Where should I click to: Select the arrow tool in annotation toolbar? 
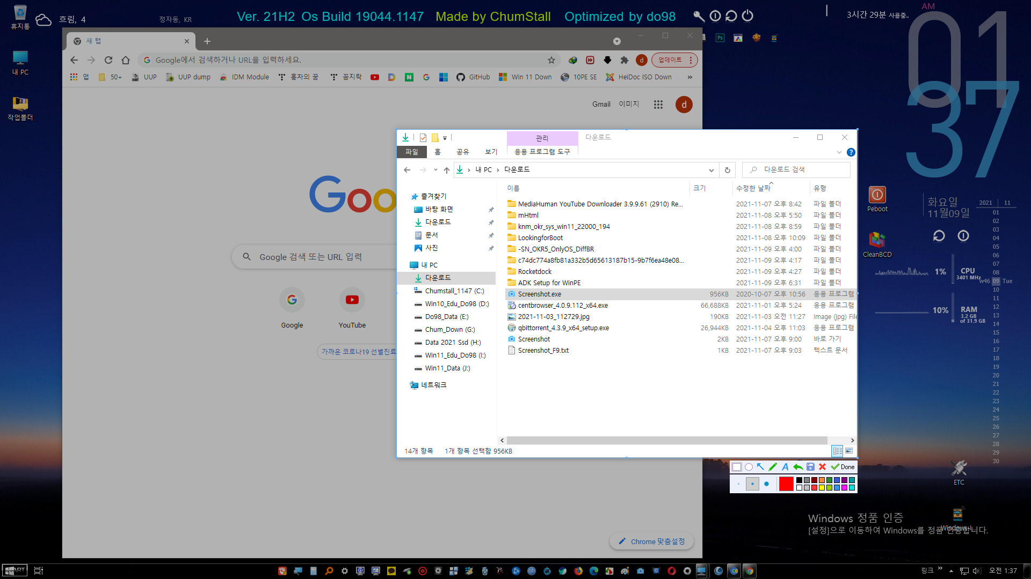[x=761, y=466]
